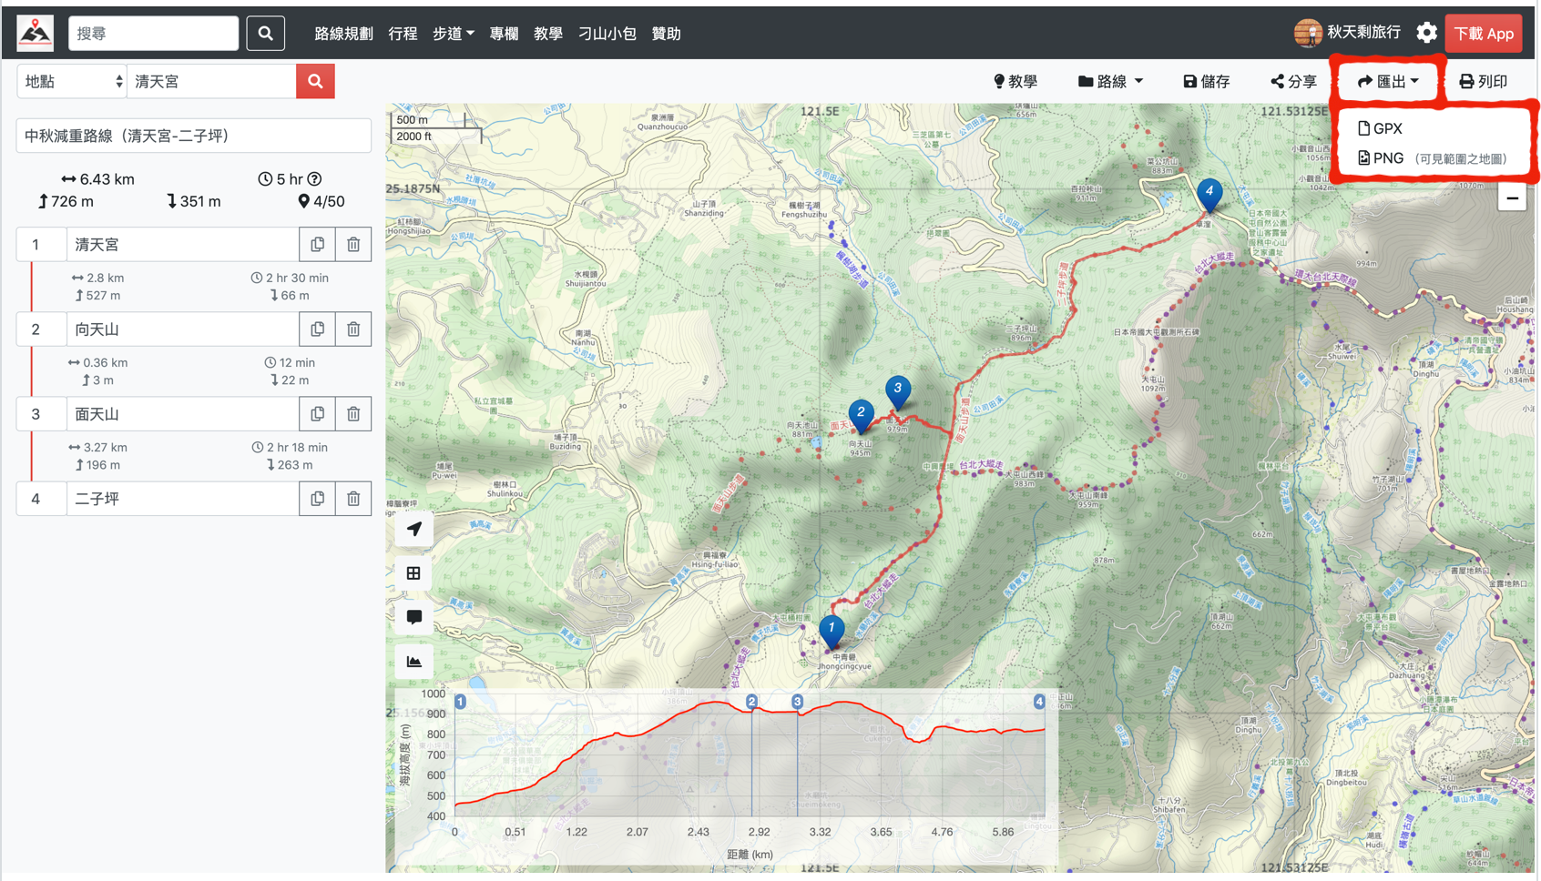The width and height of the screenshot is (1541, 881).
Task: Click the 儲存 save button
Action: [x=1207, y=81]
